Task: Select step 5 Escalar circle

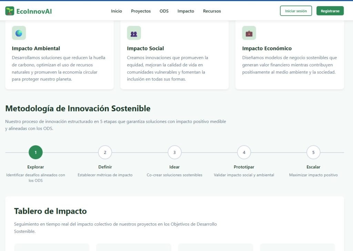Action: 313,152
